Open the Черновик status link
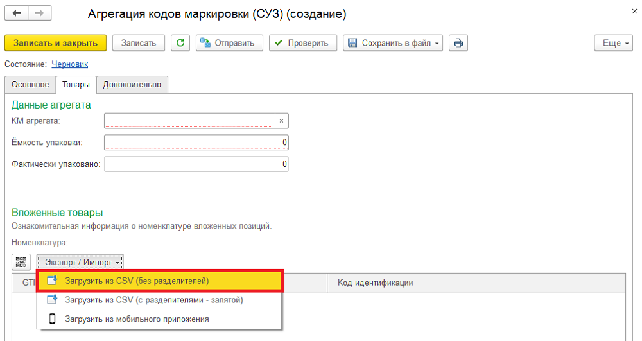The image size is (642, 341). click(69, 64)
